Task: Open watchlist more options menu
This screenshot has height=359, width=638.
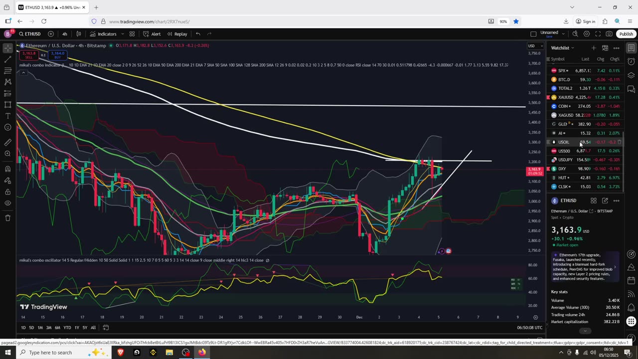Action: tap(617, 48)
